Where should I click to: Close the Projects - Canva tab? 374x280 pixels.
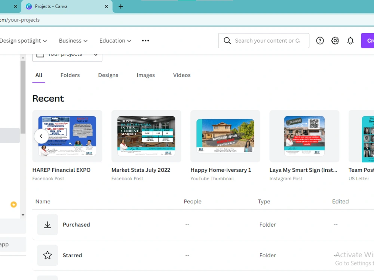coord(106,6)
